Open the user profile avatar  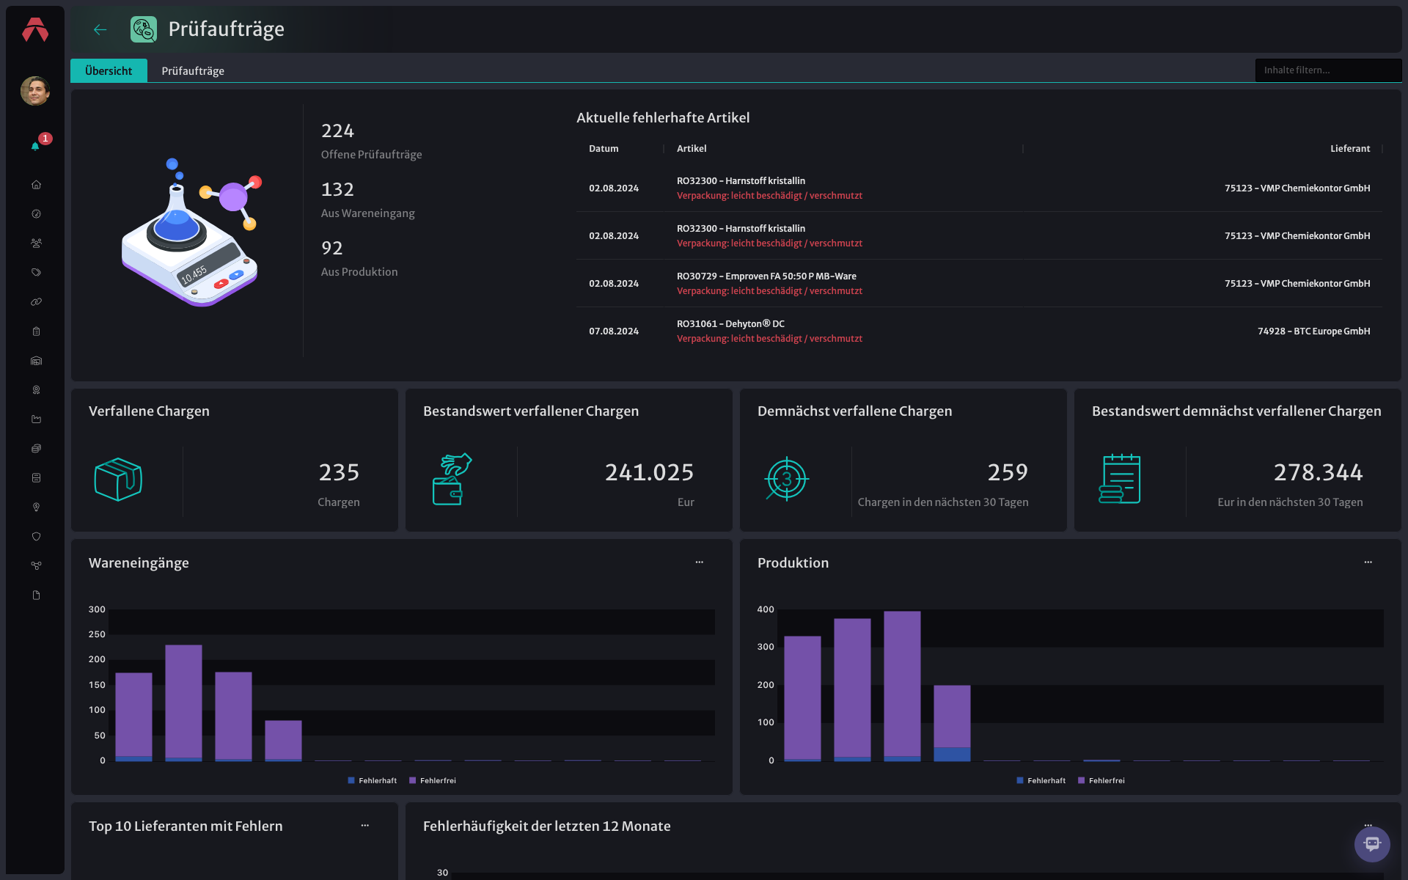[35, 91]
